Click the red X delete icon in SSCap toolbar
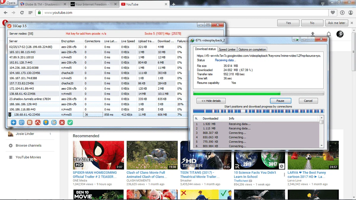The height and width of the screenshot is (200, 356). 62,122
